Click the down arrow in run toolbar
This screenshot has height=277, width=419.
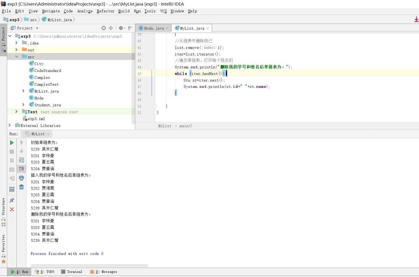(x=21, y=151)
